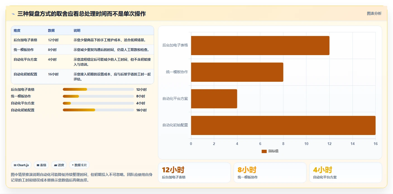Screen dimensions: 393x194
Task: Click the 4小时 cell in the table
Action: [x=52, y=59]
